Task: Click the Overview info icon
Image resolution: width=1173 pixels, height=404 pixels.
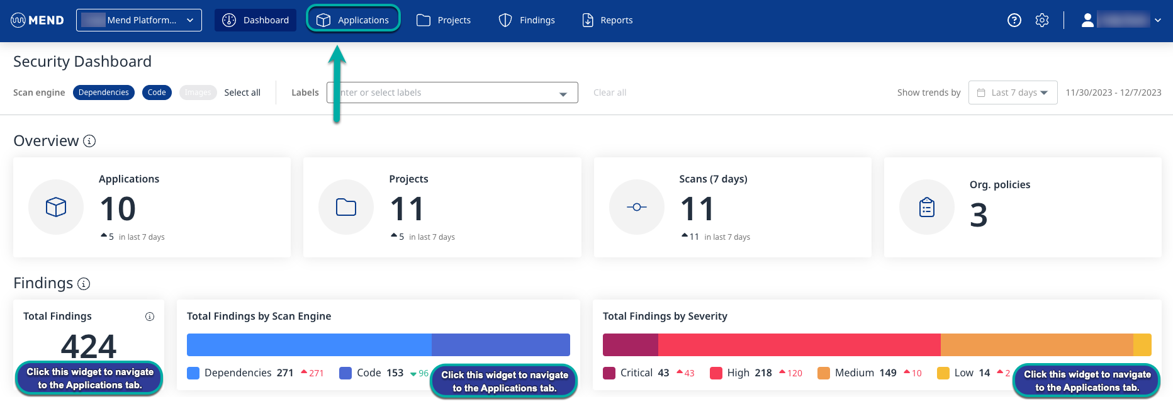Action: tap(89, 141)
